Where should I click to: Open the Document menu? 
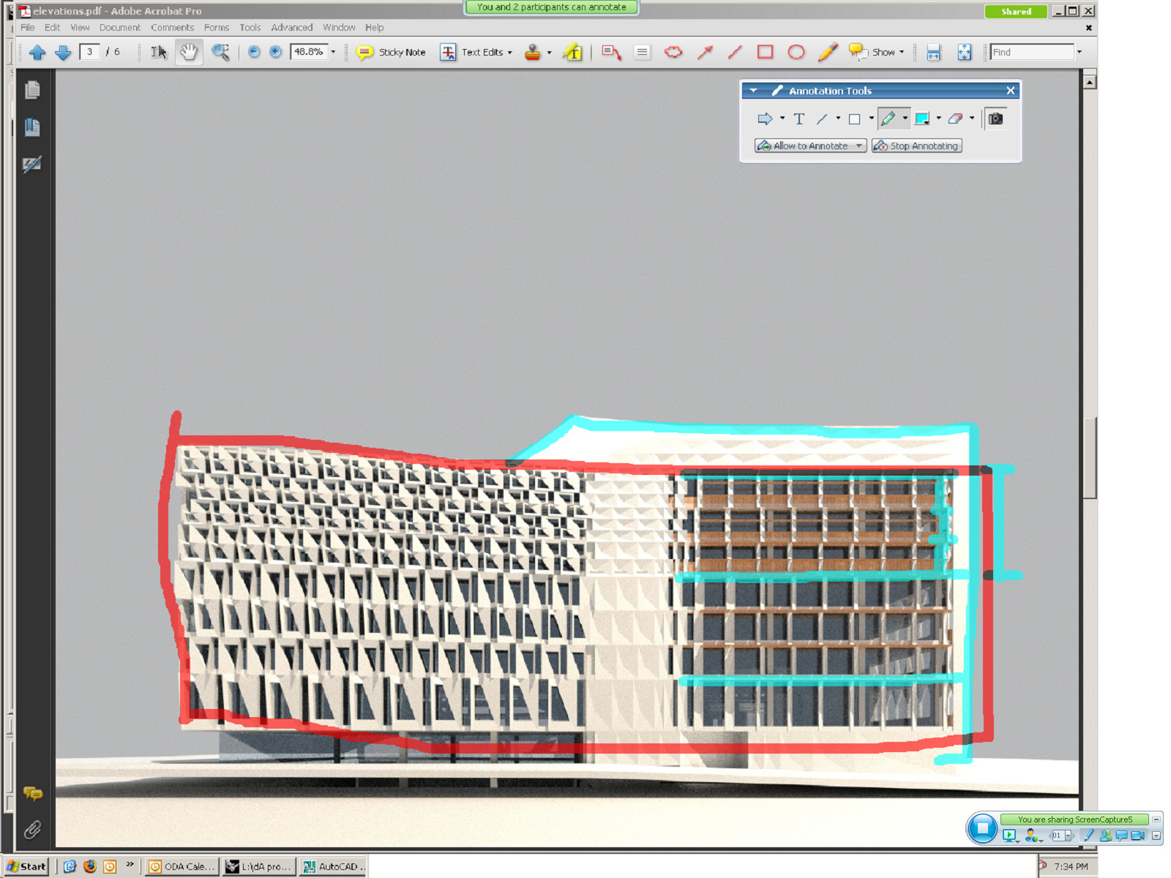(120, 28)
